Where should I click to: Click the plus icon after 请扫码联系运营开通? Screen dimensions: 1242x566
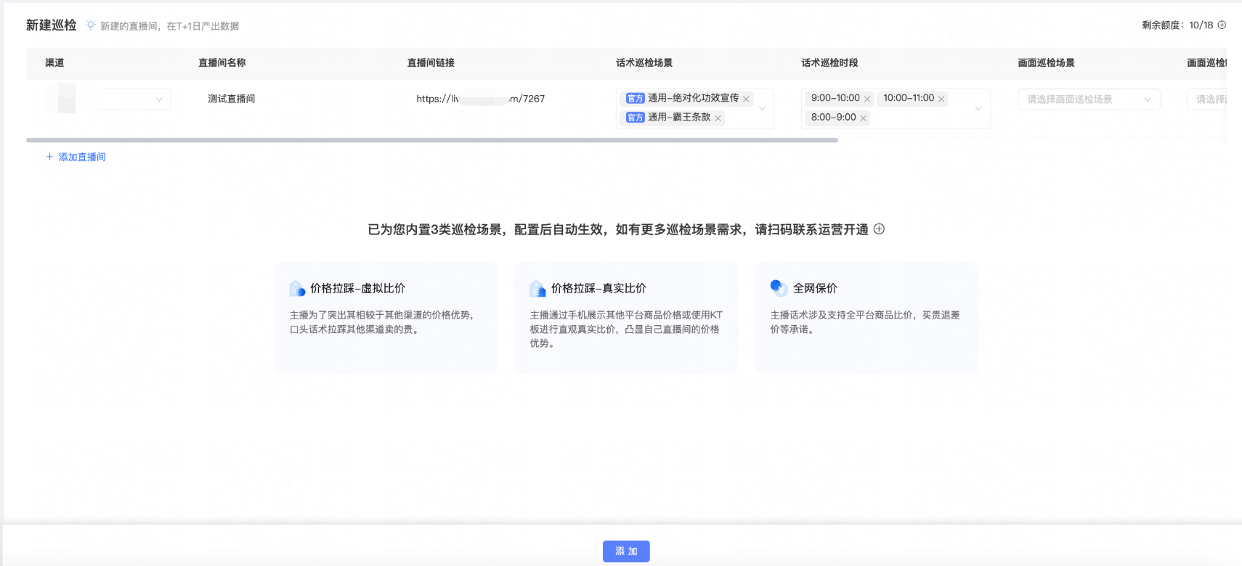click(x=879, y=229)
